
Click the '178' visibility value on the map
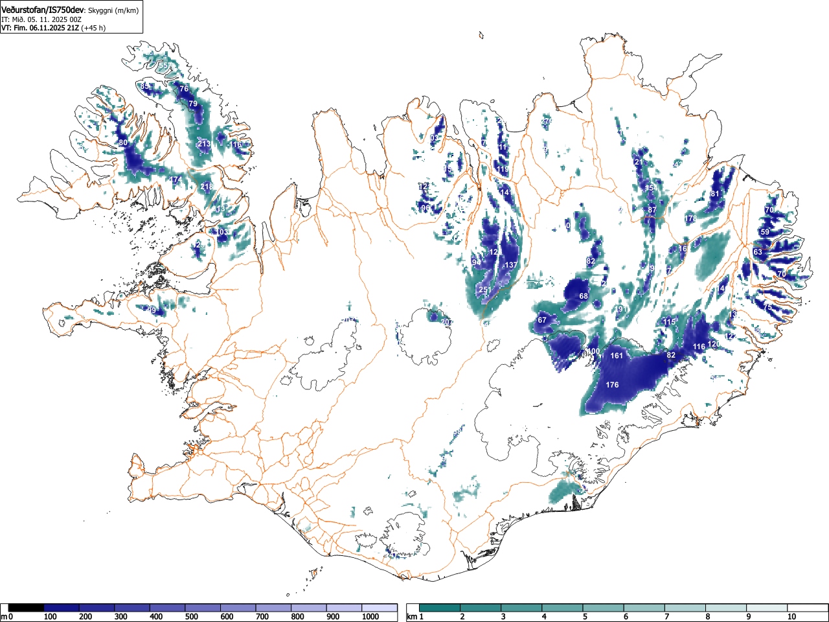click(691, 219)
